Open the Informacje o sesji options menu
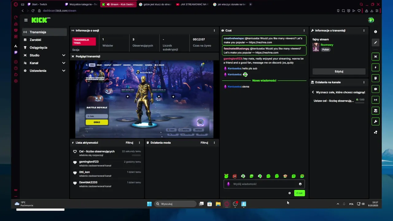This screenshot has height=221, width=393. click(214, 30)
